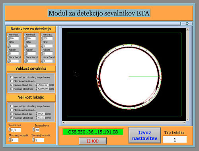Click the red IZHOD exit button
This screenshot has height=151, width=199.
93,141
